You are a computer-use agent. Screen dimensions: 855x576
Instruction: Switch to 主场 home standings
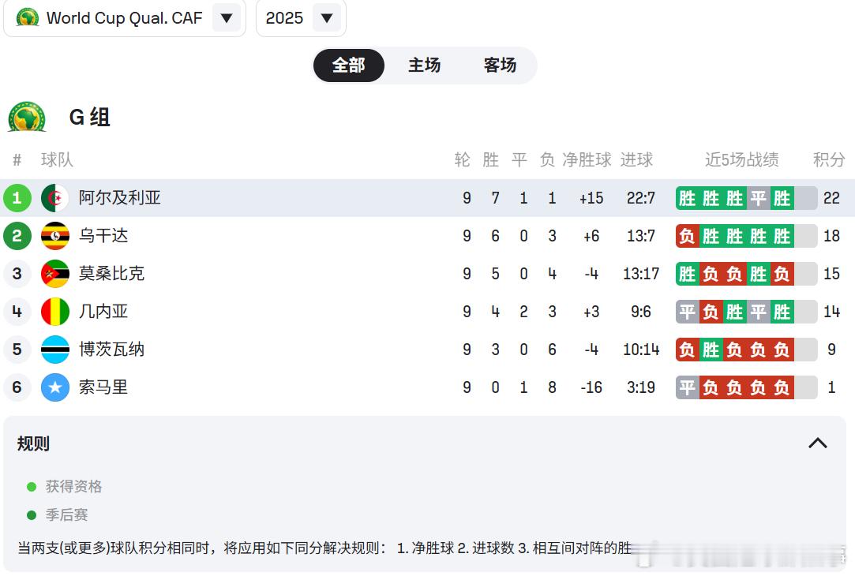pos(424,65)
